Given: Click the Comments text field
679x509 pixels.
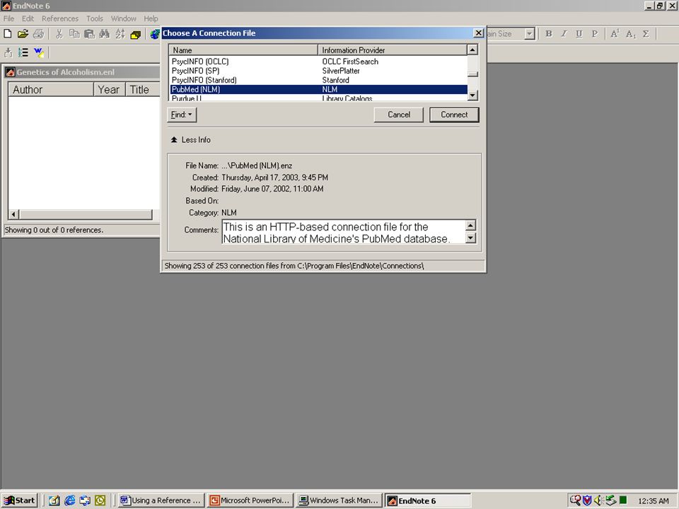Looking at the screenshot, I should point(344,232).
